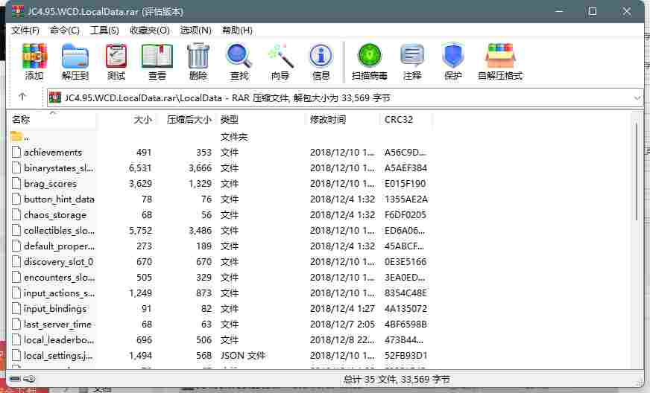Select the collectibles_slo... file
650x393 pixels.
(59, 230)
